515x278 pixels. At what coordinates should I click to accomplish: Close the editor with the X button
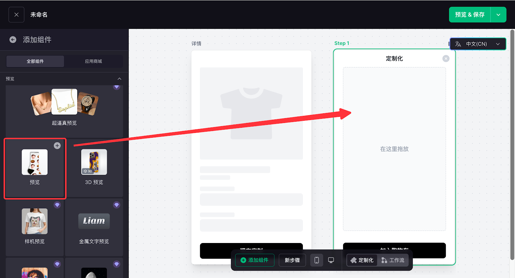pyautogui.click(x=16, y=15)
